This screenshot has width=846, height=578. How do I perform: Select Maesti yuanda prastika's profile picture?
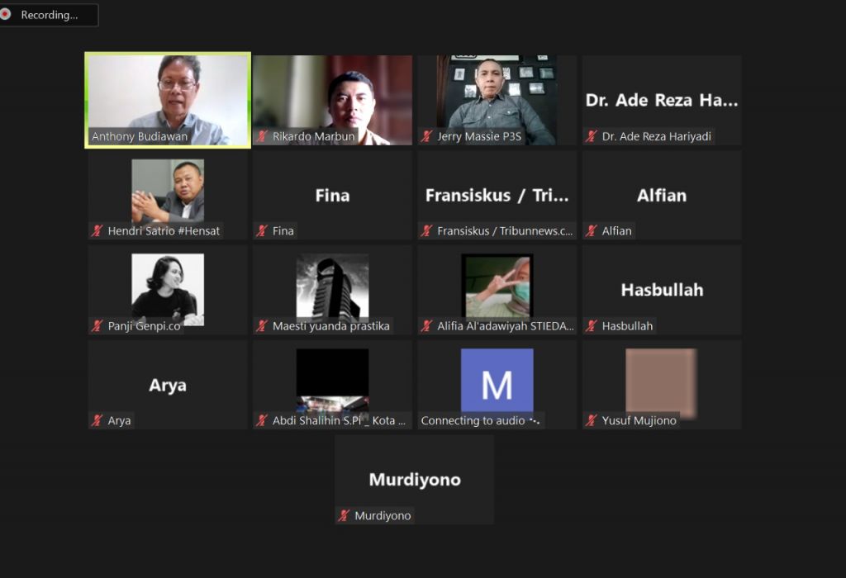click(332, 286)
